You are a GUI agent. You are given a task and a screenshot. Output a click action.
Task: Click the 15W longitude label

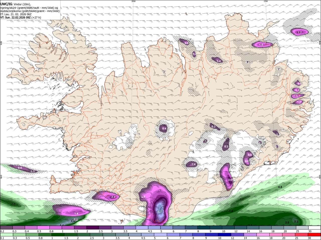[x=266, y=1]
